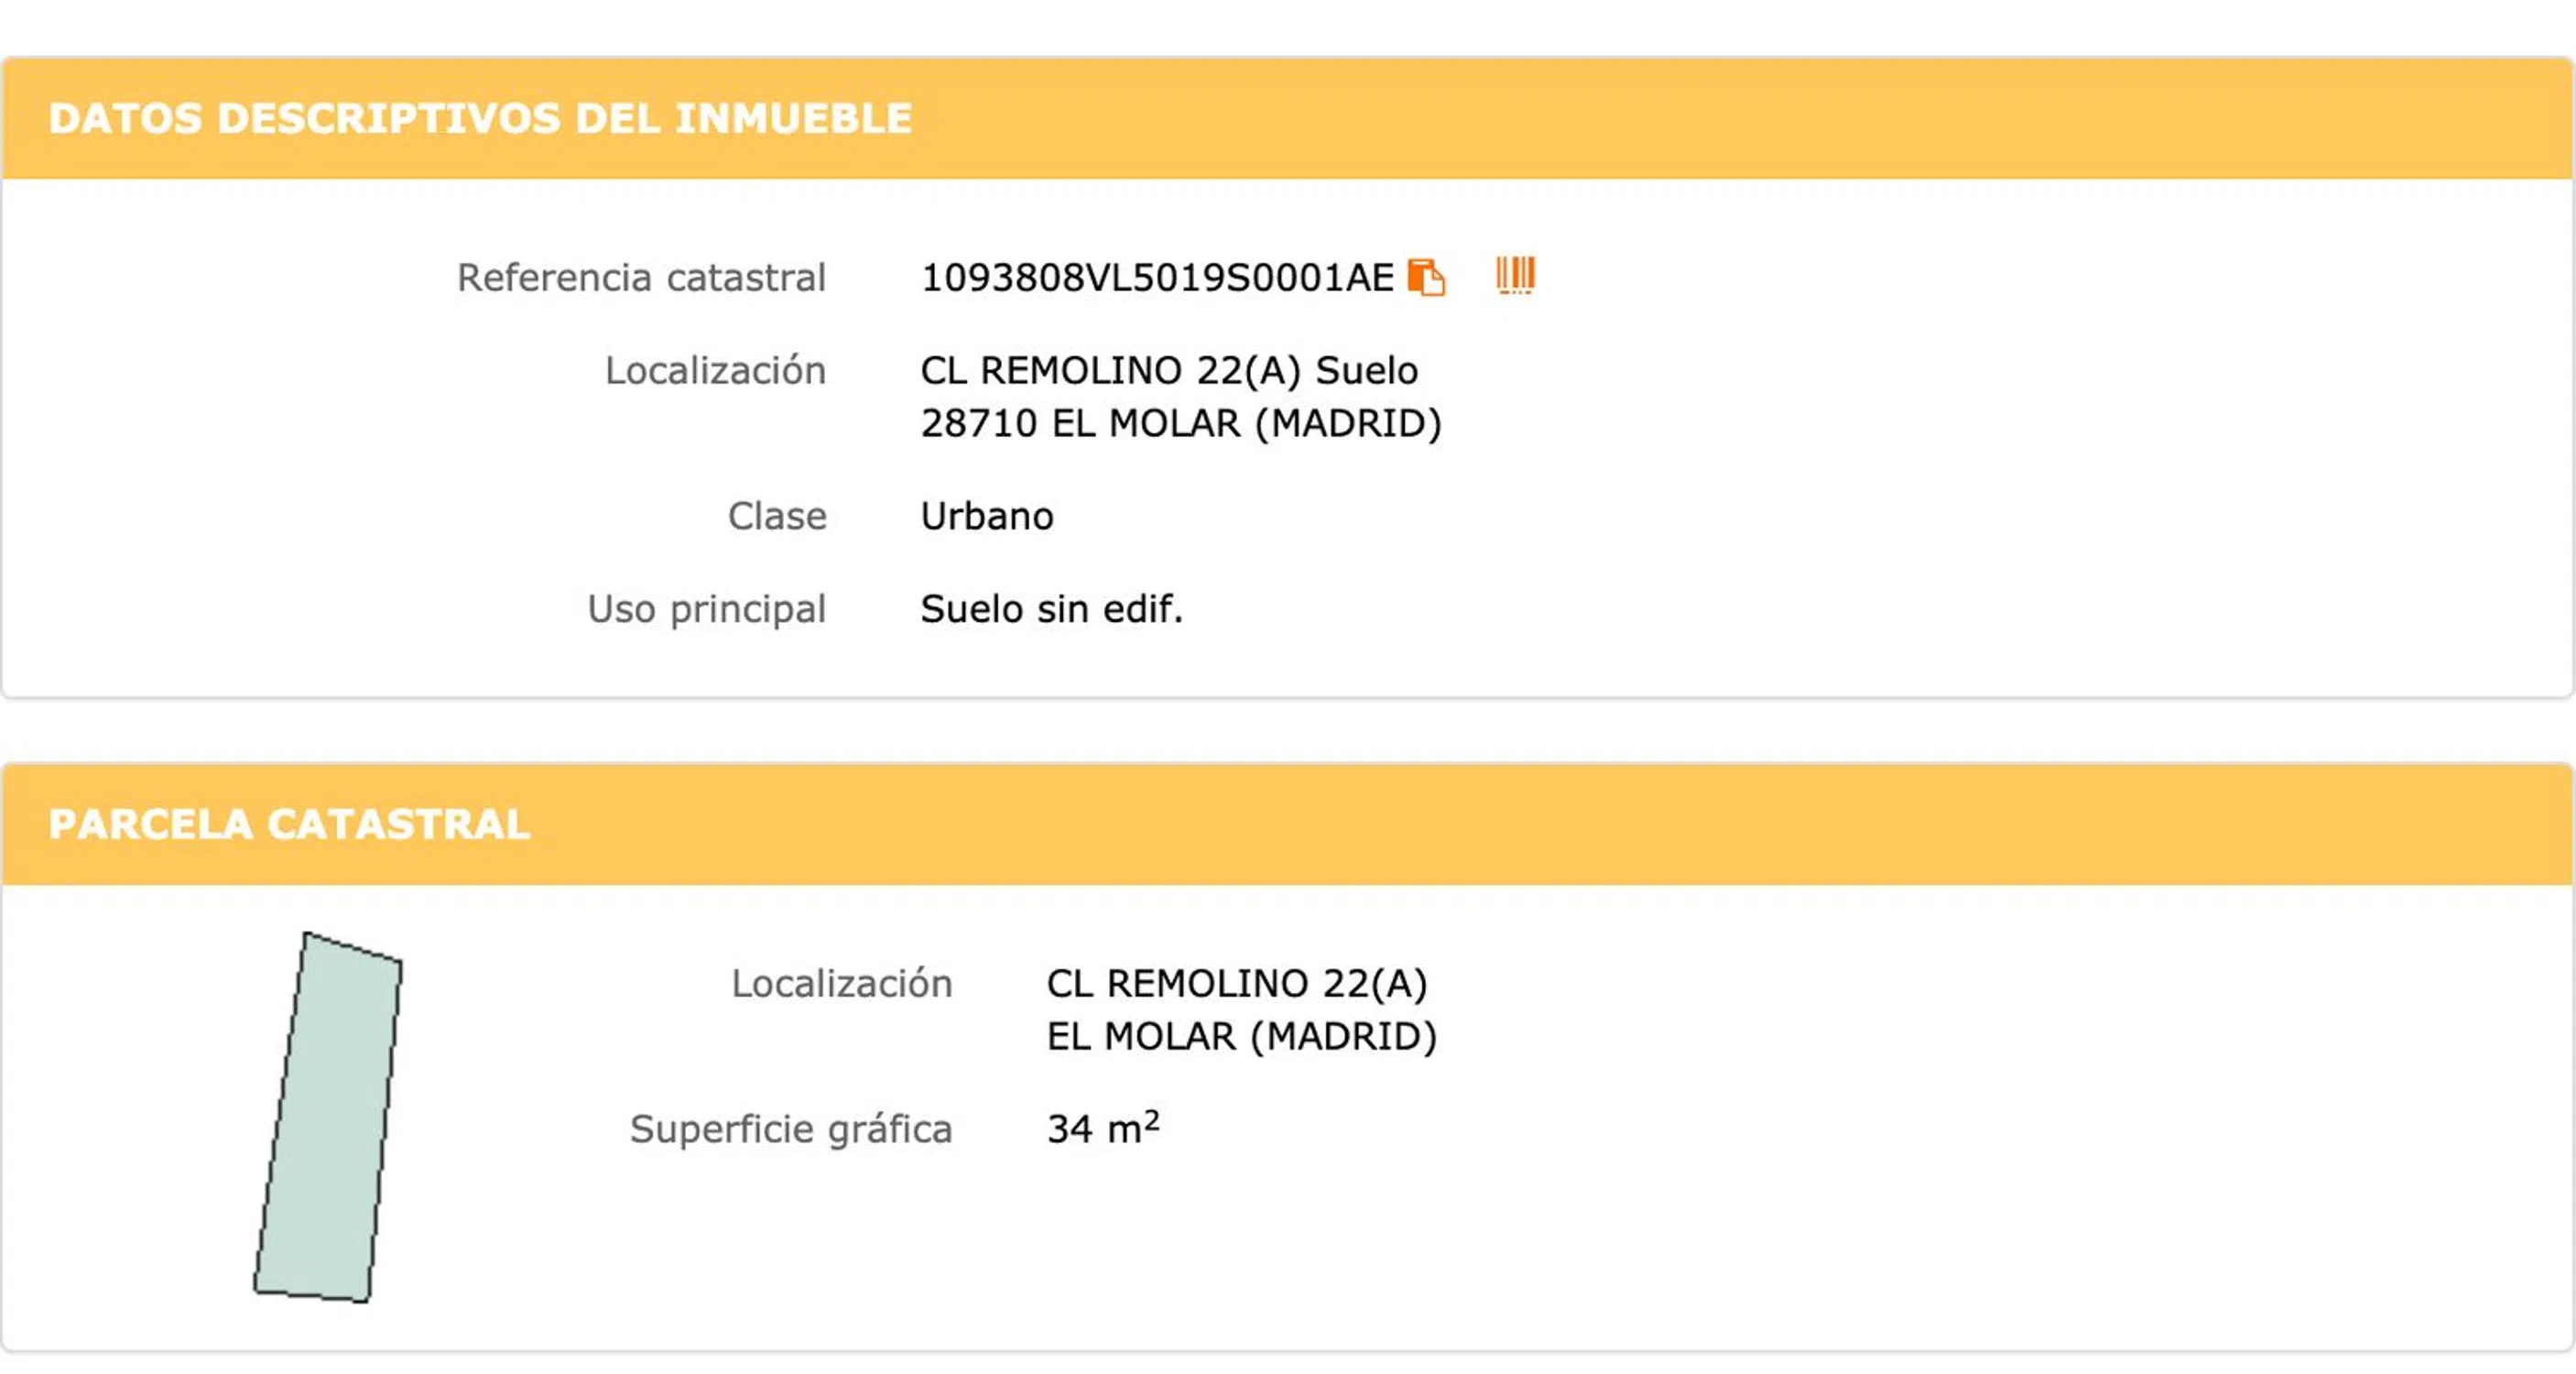This screenshot has height=1374, width=2576.
Task: Click Localización label in the Parcela Catastral section
Action: coord(841,984)
